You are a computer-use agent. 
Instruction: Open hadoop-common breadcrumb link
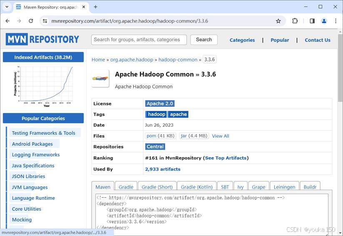178,60
